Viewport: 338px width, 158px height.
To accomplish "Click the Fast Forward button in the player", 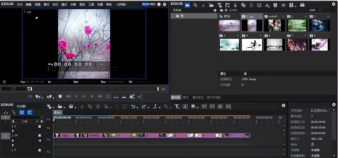I will pyautogui.click(x=100, y=97).
